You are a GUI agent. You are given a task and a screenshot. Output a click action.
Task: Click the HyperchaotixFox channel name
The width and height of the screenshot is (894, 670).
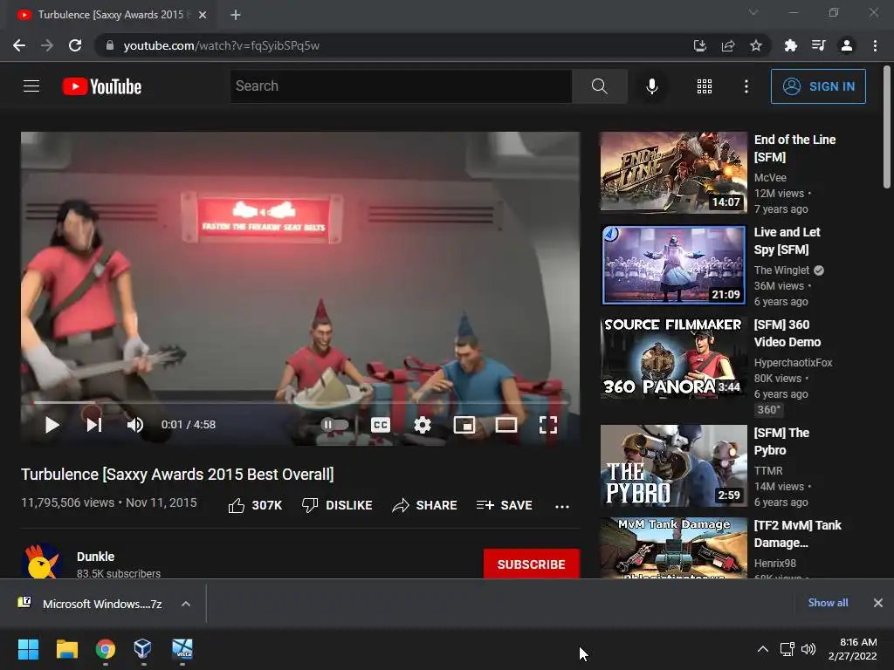(793, 362)
